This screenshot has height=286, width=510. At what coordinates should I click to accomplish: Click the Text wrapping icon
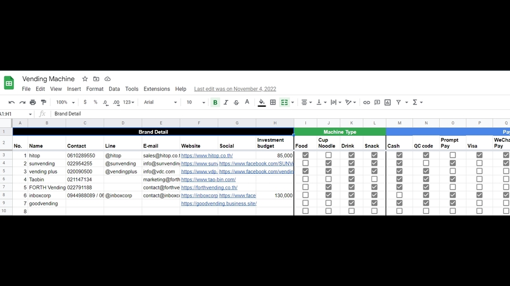334,102
